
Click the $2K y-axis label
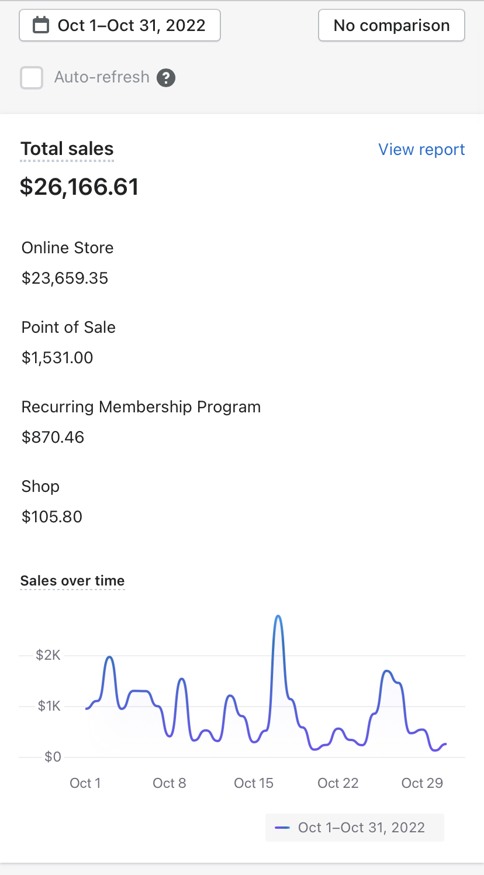click(48, 655)
